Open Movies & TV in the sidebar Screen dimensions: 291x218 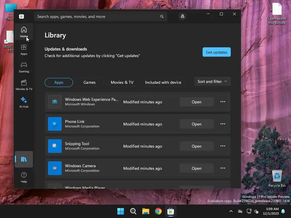point(24,85)
